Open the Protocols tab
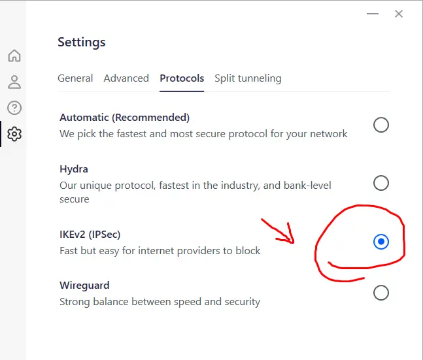Viewport: 423px width, 360px height. coord(182,78)
